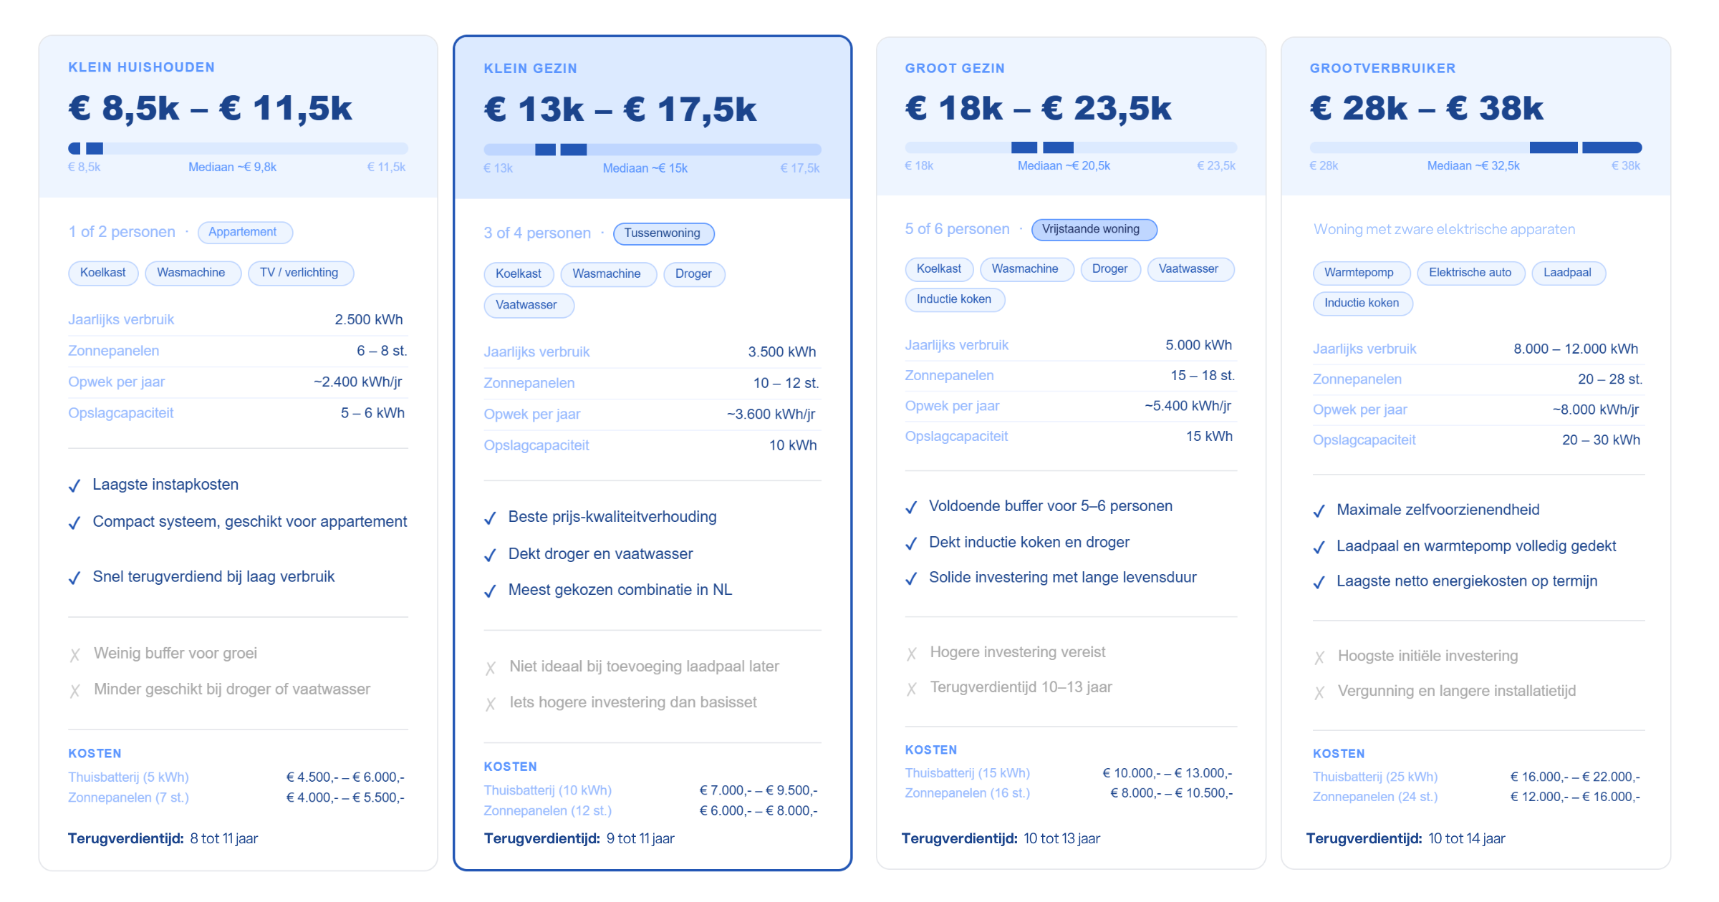The width and height of the screenshot is (1719, 902).
Task: Click X icon beside Hoogste initiële investering
Action: pyautogui.click(x=1319, y=657)
